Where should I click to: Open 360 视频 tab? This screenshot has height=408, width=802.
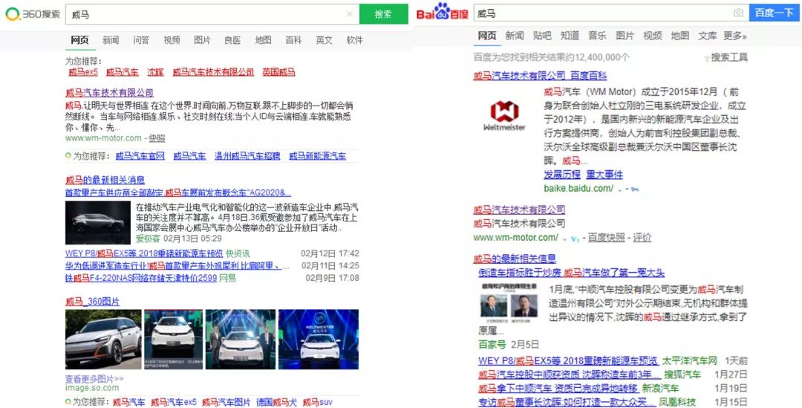coord(172,40)
